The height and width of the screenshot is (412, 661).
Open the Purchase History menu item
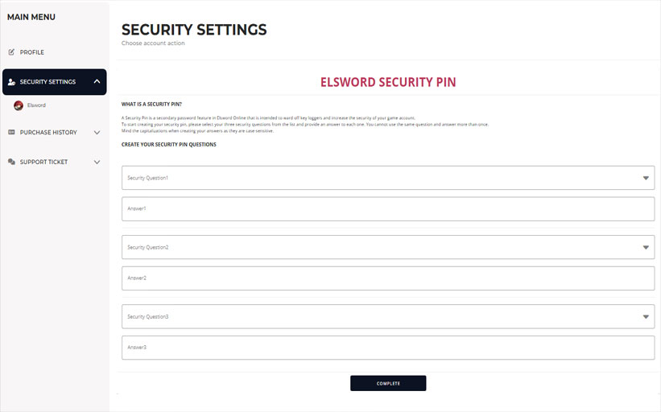48,132
